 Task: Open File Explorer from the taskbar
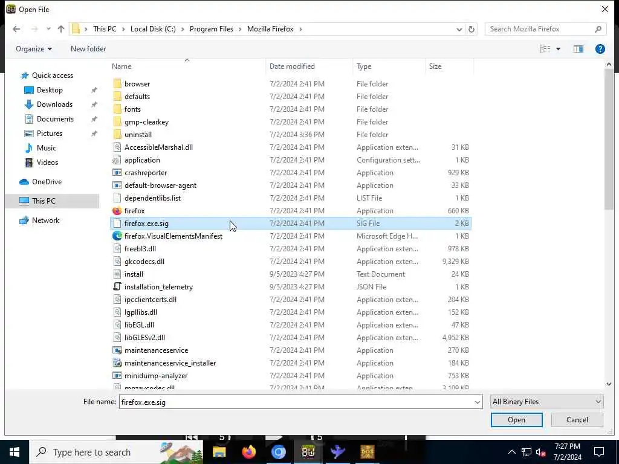219,452
